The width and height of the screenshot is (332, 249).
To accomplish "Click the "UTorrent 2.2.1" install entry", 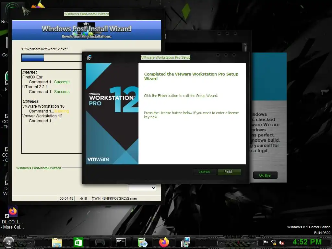I will [35, 87].
